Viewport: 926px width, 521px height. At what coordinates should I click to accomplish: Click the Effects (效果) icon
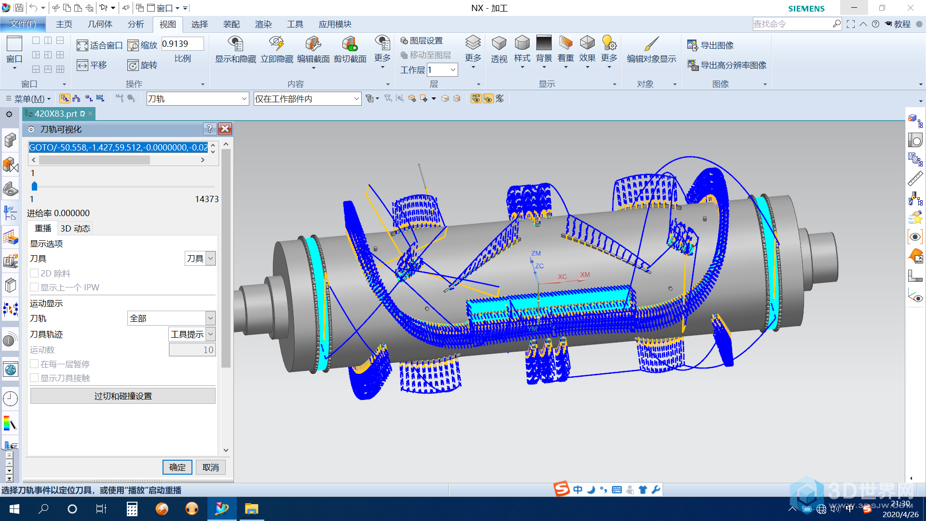coord(587,43)
